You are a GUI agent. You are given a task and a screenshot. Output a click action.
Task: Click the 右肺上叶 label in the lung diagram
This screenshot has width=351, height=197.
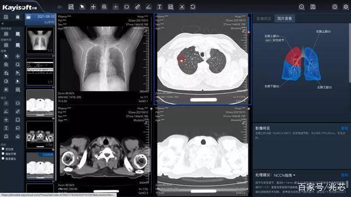[x=272, y=36]
